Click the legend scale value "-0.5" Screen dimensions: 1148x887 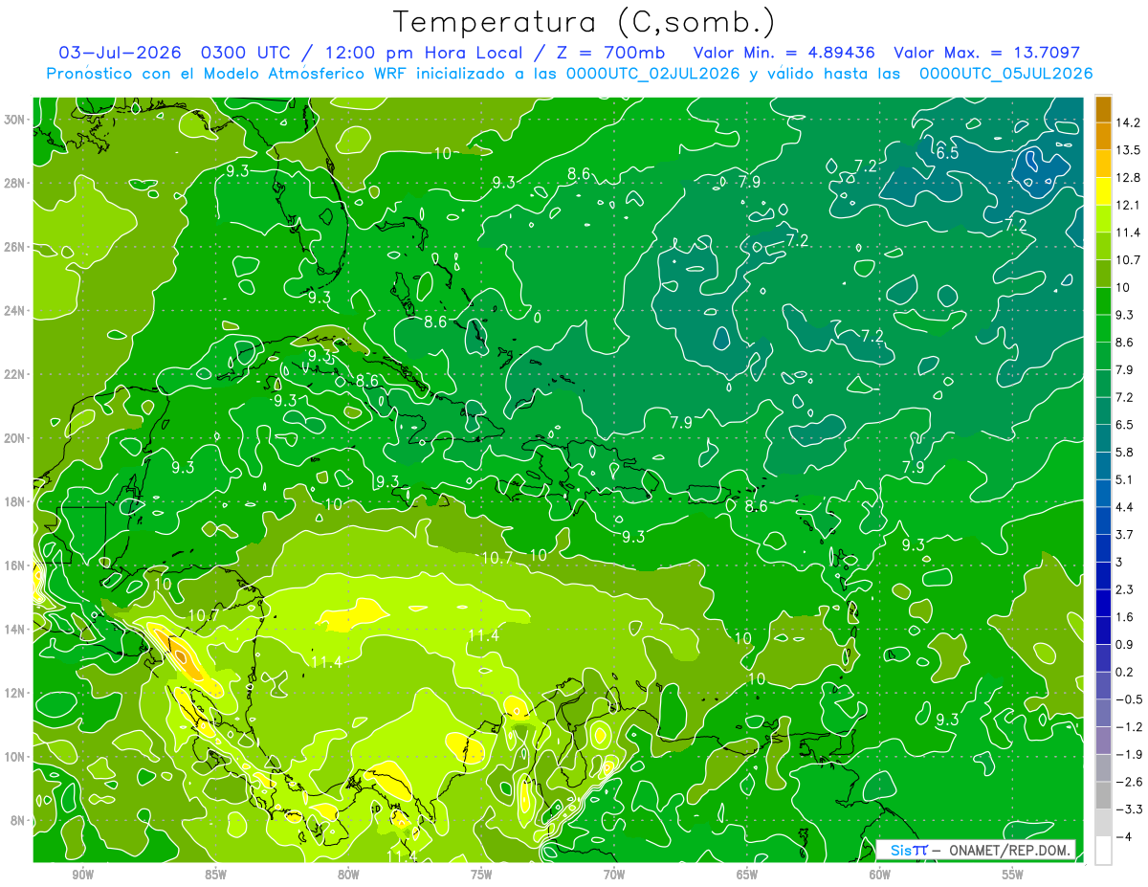coord(1129,699)
